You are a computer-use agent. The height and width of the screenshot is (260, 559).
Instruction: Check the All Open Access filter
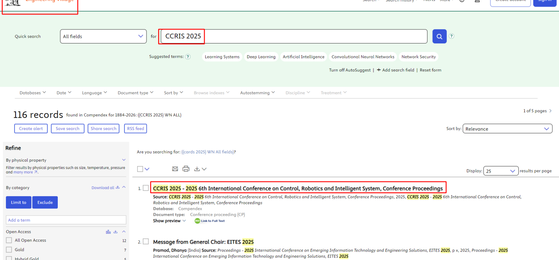(x=9, y=240)
